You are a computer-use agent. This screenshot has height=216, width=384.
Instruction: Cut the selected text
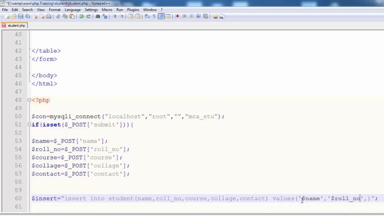[58, 16]
